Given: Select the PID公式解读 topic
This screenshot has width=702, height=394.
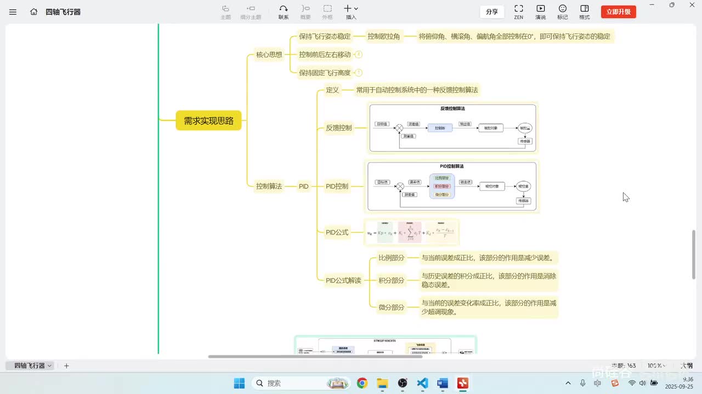Looking at the screenshot, I should 343,280.
